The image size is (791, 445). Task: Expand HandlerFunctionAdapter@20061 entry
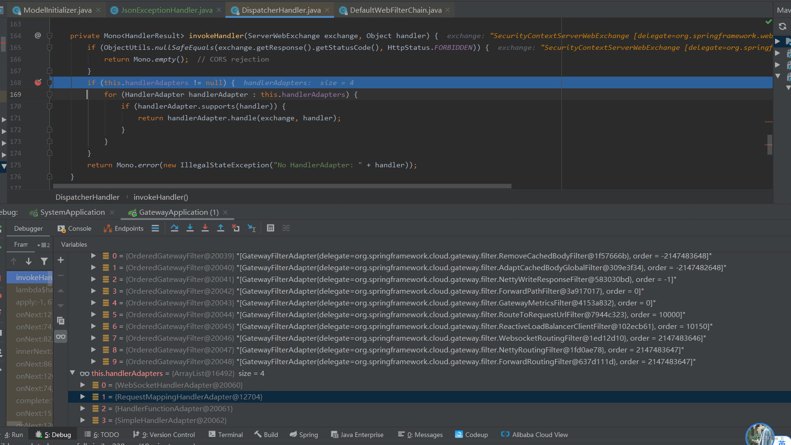click(x=83, y=408)
